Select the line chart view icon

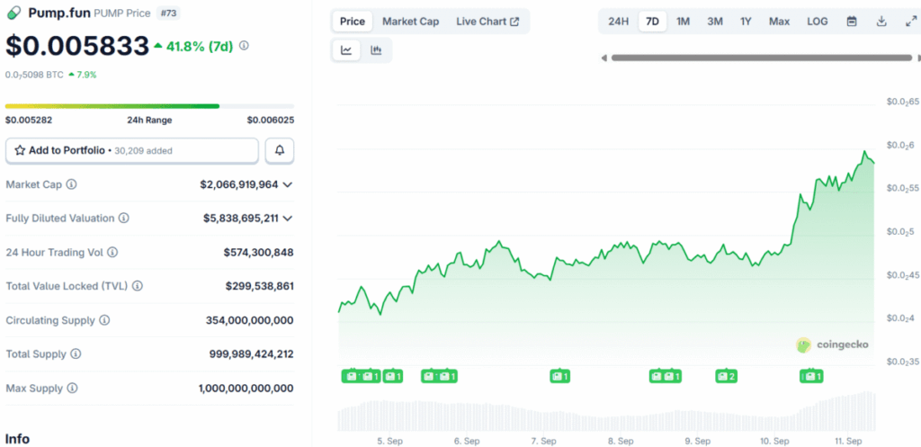click(x=346, y=50)
